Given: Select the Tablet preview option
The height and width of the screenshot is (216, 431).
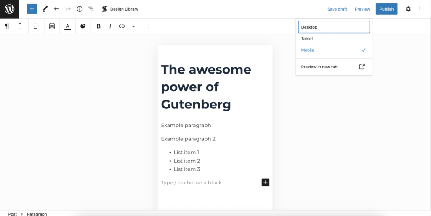Looking at the screenshot, I should (307, 39).
